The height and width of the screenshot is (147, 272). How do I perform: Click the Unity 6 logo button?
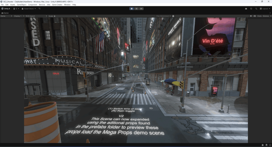pos(6,9)
